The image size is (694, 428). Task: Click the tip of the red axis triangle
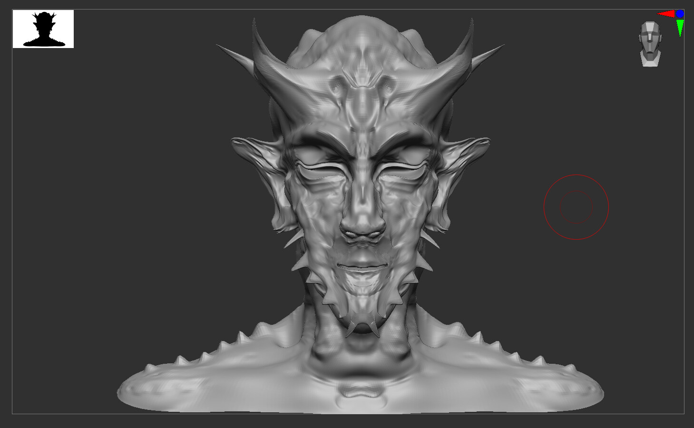pyautogui.click(x=658, y=13)
